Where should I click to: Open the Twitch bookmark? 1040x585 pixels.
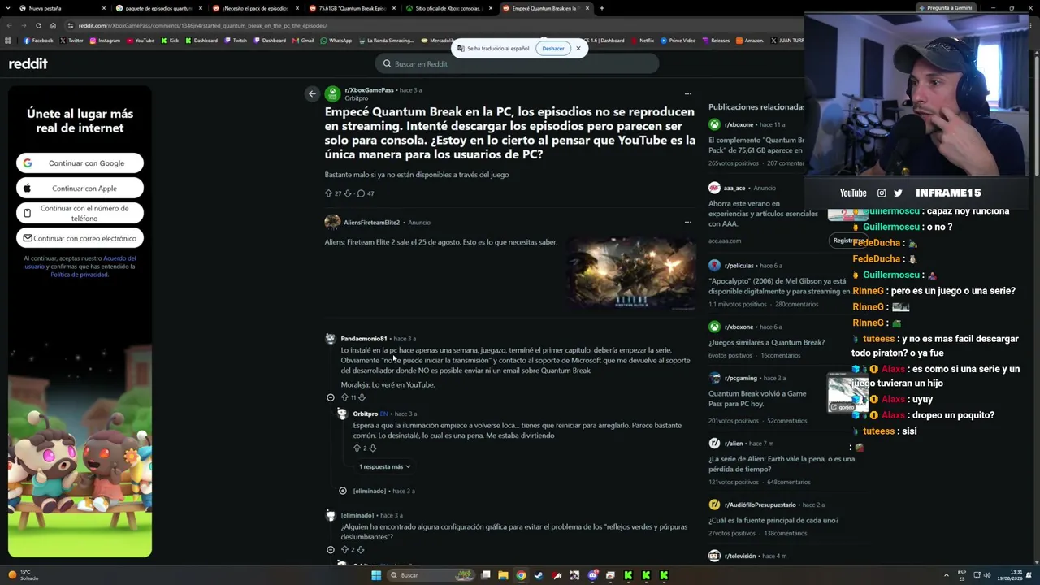point(236,41)
